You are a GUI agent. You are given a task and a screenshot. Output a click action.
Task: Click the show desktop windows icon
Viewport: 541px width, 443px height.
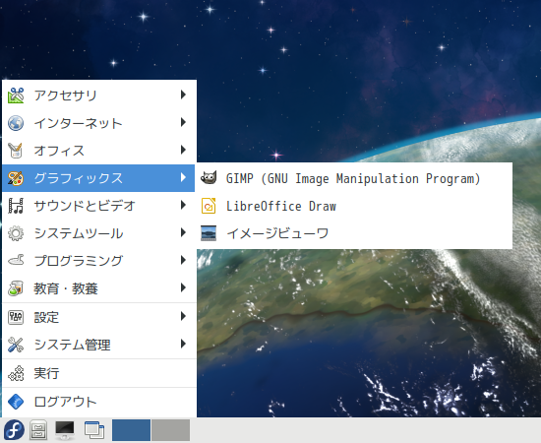pyautogui.click(x=94, y=430)
